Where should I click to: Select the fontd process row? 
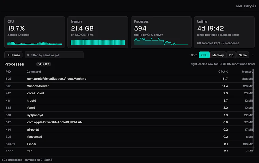tap(129, 108)
